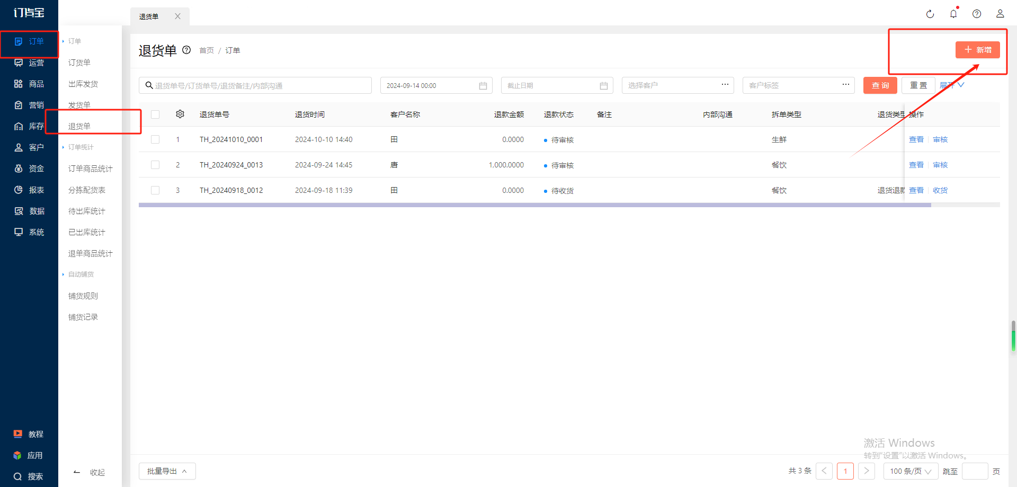Click 审核 for TH_20240924_0013
This screenshot has height=487, width=1017.
pos(940,165)
